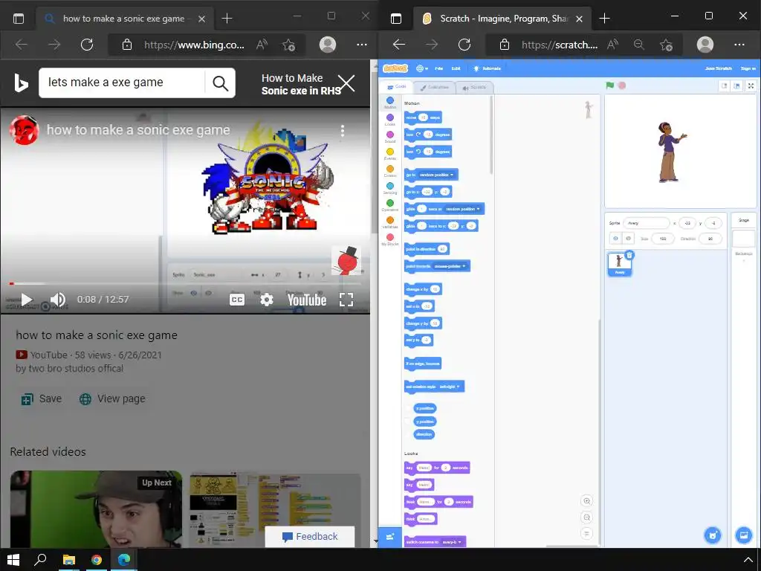This screenshot has width=761, height=571.
Task: Zoom in on the Scratch code workspace
Action: (x=587, y=500)
